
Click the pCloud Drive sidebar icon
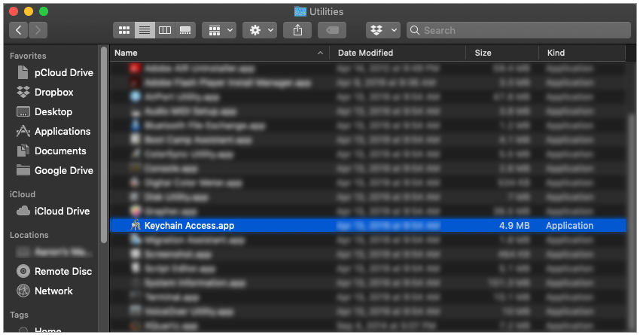click(23, 72)
